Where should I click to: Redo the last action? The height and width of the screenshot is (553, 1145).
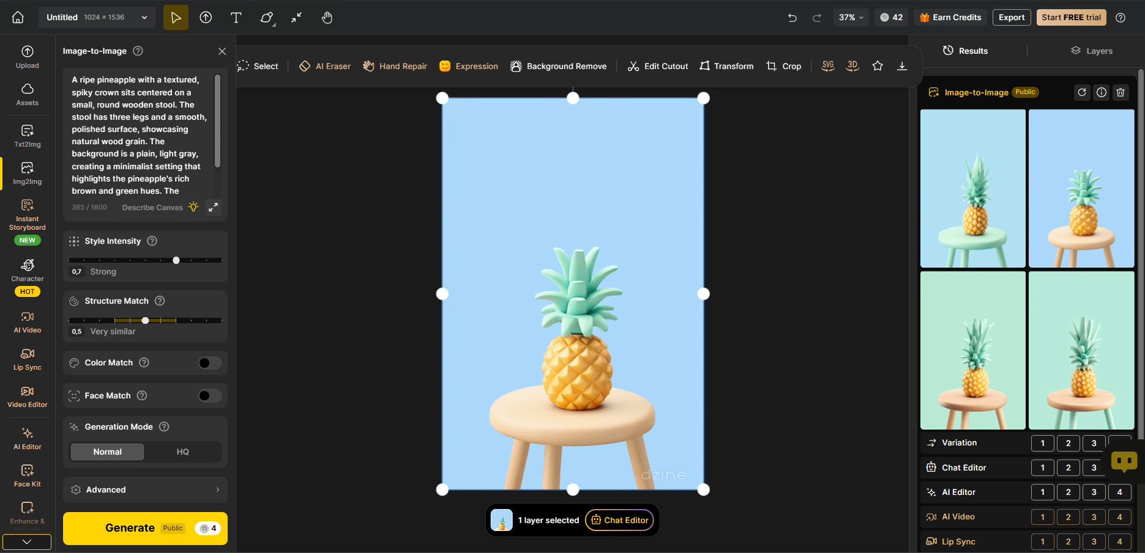pos(817,18)
